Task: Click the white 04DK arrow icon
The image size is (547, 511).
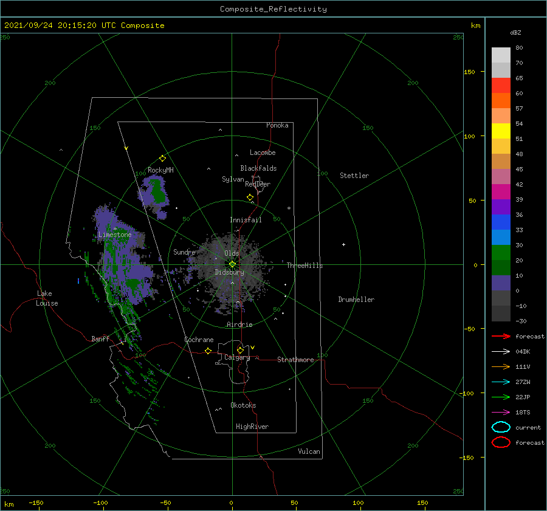Action: pos(501,352)
